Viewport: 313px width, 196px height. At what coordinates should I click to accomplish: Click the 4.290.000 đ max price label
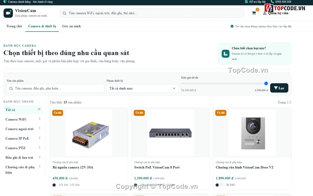click(261, 90)
